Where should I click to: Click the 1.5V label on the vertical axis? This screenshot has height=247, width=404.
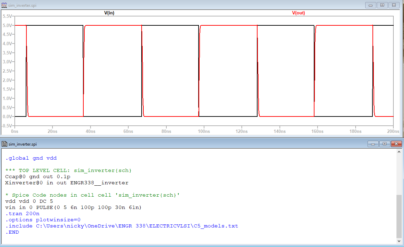8,89
